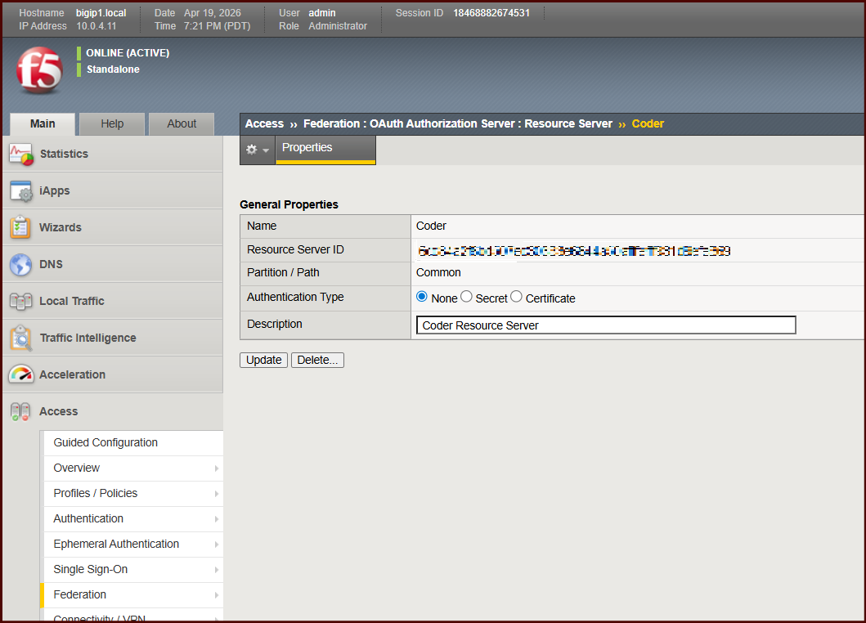Choose Secret authentication type
The image size is (866, 623).
[x=467, y=297]
